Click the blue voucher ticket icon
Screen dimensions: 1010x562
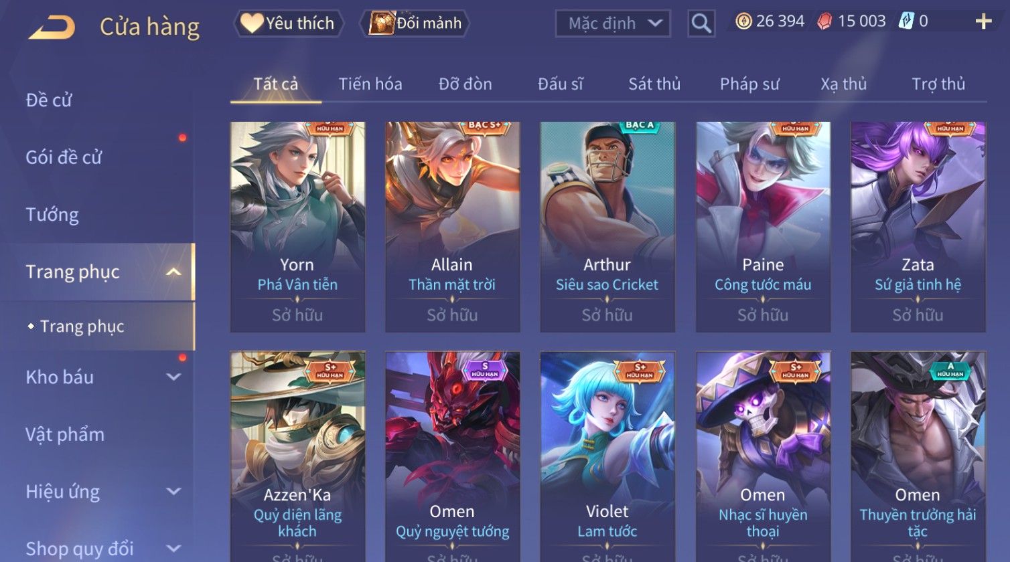point(906,21)
